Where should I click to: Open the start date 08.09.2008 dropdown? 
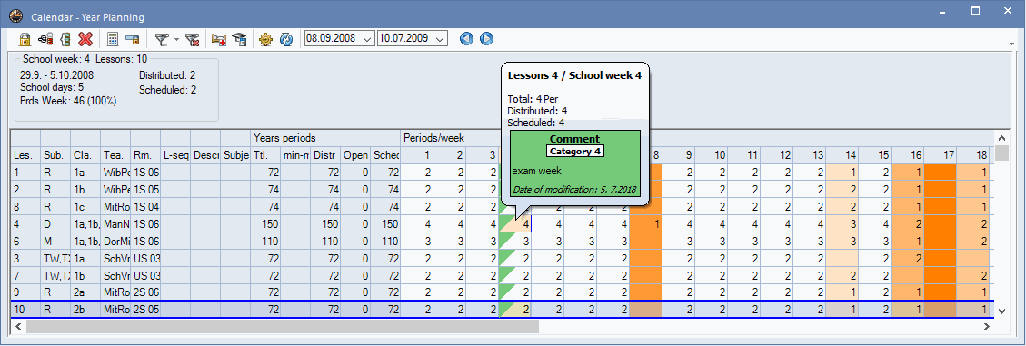tap(366, 38)
